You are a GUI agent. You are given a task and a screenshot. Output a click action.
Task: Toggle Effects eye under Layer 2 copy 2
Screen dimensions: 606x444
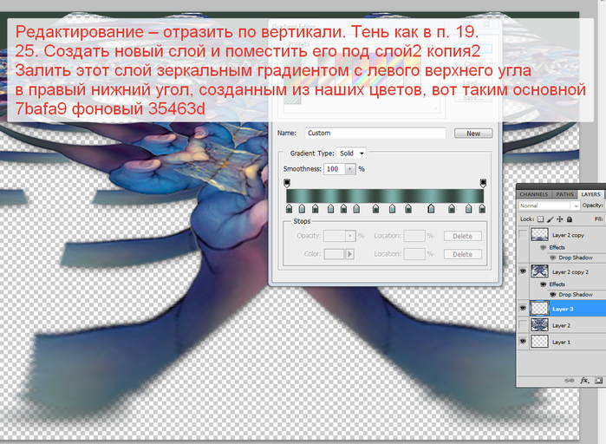click(x=543, y=284)
